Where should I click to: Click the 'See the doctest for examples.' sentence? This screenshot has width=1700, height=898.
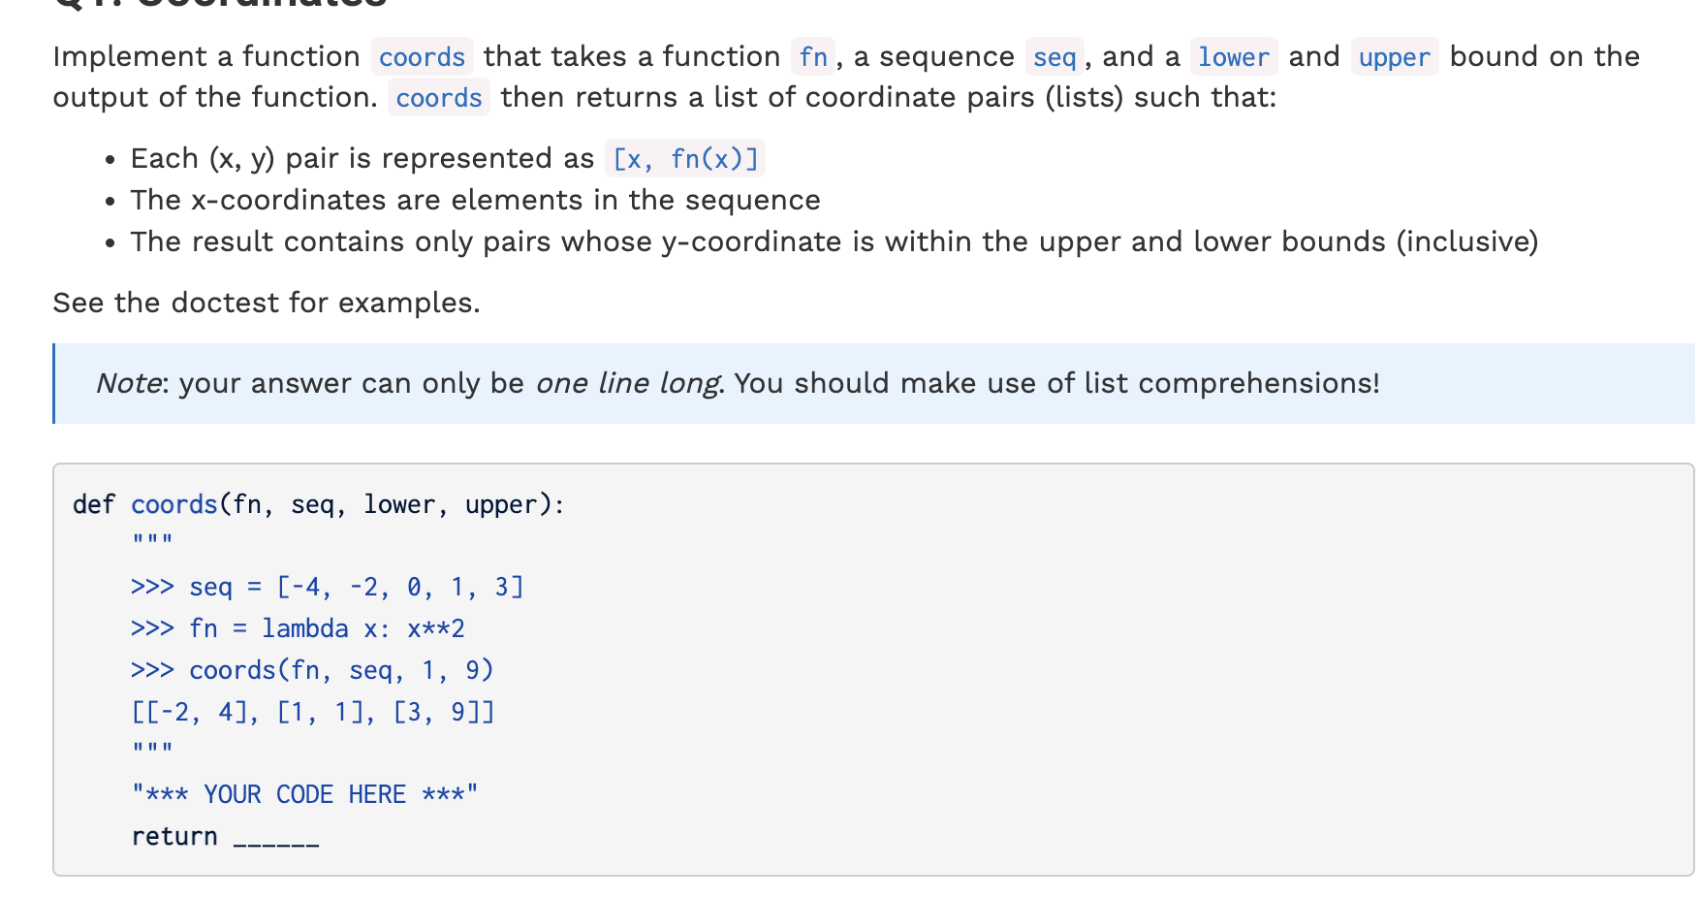coord(267,304)
